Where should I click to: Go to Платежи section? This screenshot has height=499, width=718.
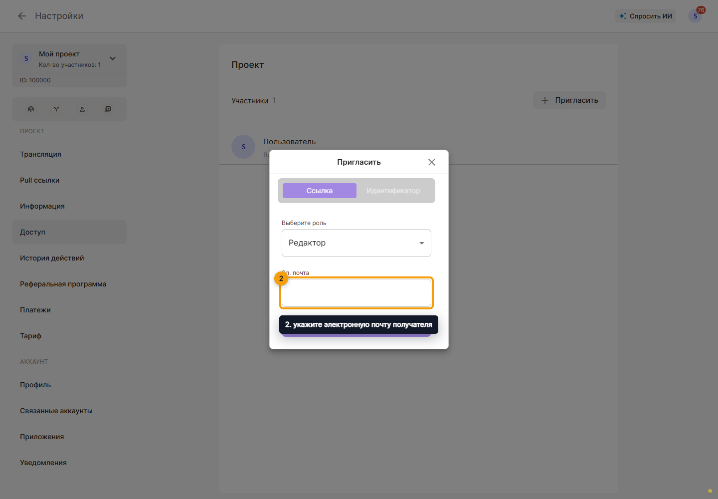(x=69, y=310)
